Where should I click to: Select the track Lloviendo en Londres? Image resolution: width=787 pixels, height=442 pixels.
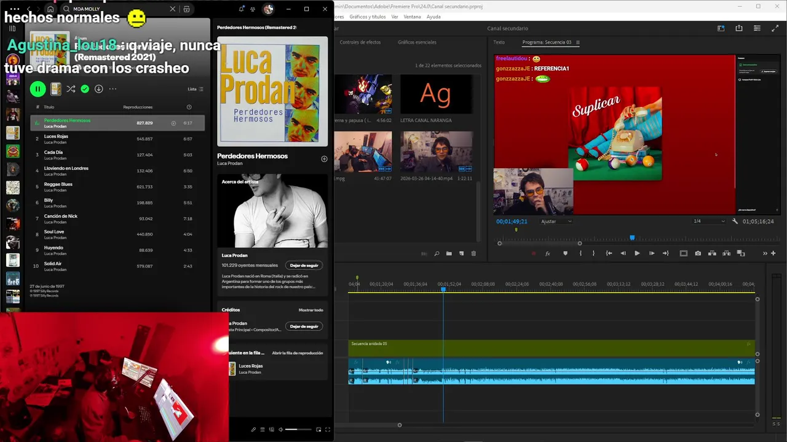click(117, 171)
